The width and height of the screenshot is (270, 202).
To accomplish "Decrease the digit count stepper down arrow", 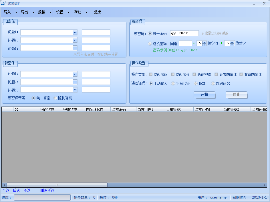I will coord(232,45).
